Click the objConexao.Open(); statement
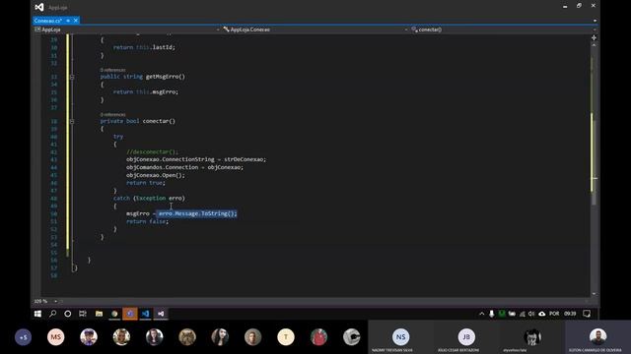Screen dimensions: 631x354 tap(156, 175)
